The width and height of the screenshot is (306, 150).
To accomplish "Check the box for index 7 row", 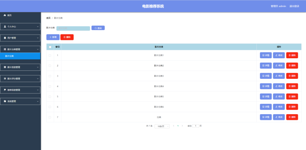I will [x=50, y=117].
